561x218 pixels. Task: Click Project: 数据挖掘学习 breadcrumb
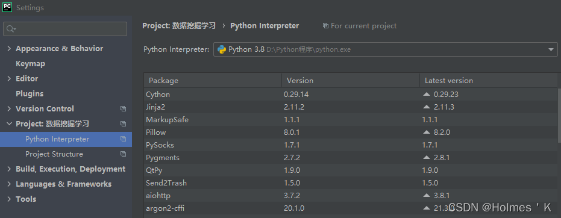point(179,26)
